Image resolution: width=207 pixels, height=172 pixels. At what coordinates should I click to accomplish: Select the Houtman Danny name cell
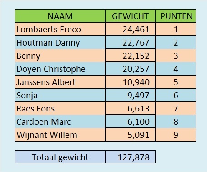[60, 42]
